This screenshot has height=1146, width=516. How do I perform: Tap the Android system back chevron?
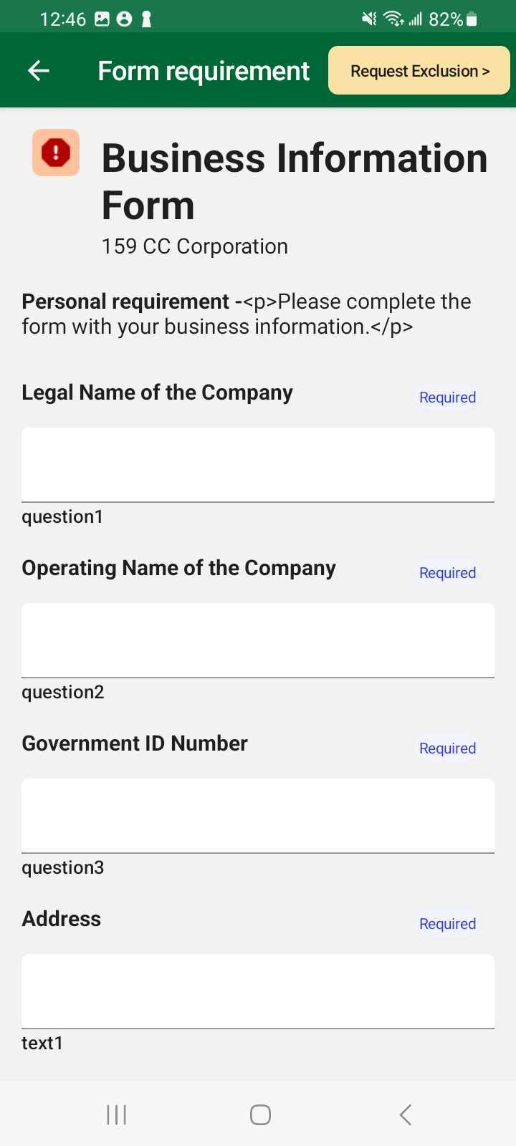406,1114
